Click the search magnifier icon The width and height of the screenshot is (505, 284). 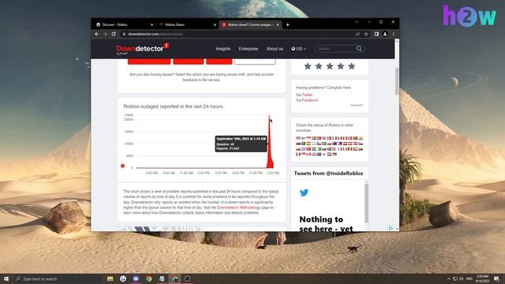(x=359, y=49)
